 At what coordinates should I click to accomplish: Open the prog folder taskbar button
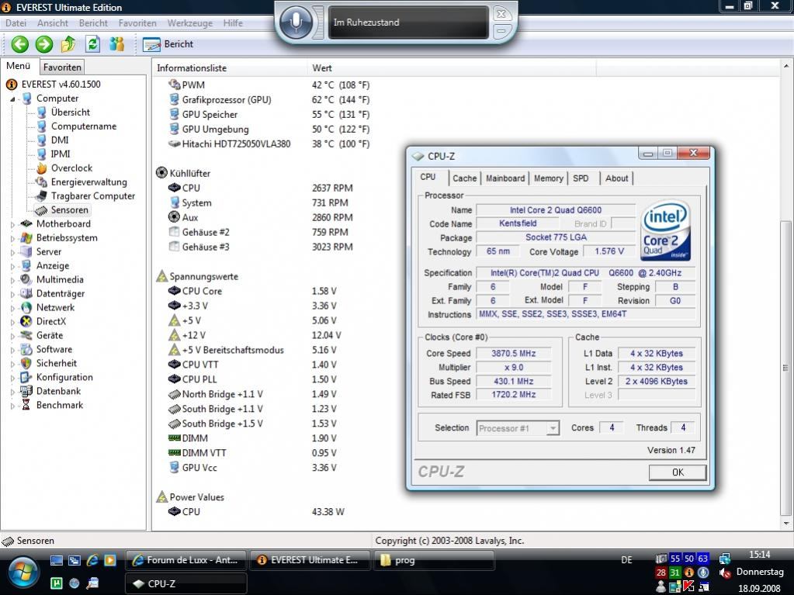[433, 560]
